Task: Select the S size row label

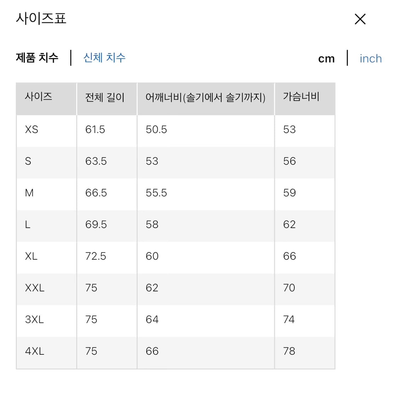Action: point(28,162)
